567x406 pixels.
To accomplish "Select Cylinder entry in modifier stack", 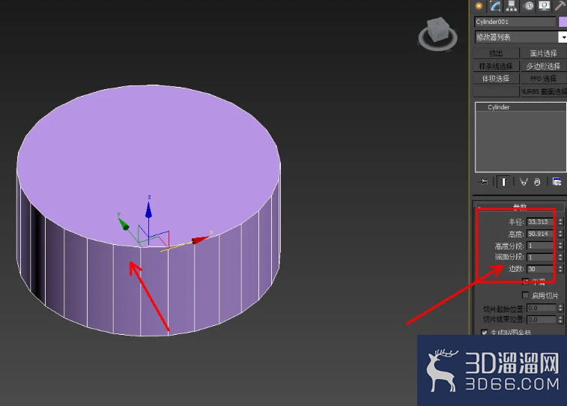I will (x=521, y=107).
